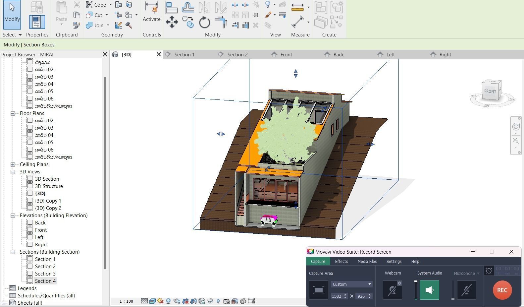Select the Aligned Dimension tool
524x307 pixels.
(297, 22)
